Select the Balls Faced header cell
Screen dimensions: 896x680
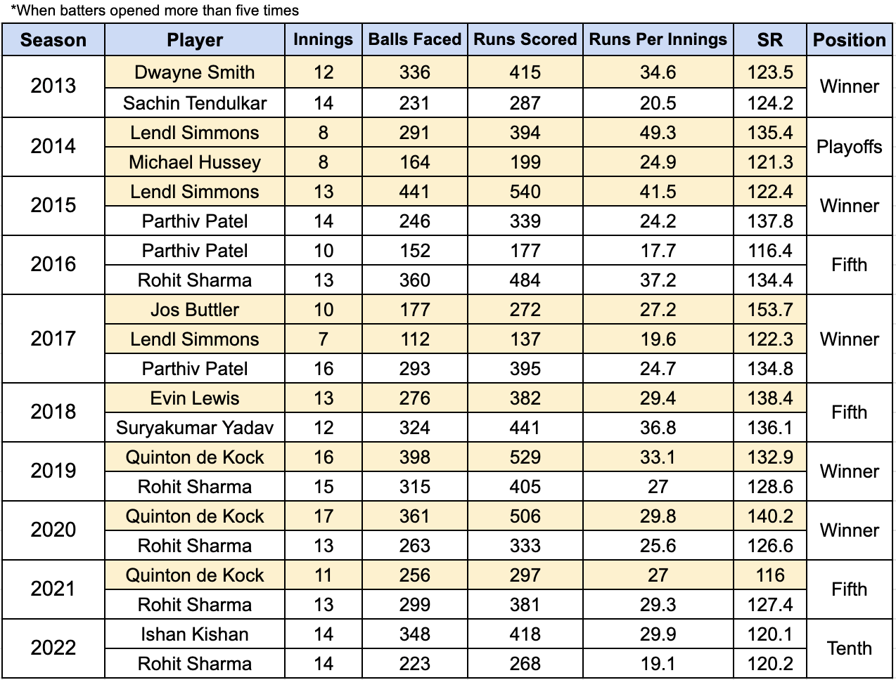pos(415,40)
